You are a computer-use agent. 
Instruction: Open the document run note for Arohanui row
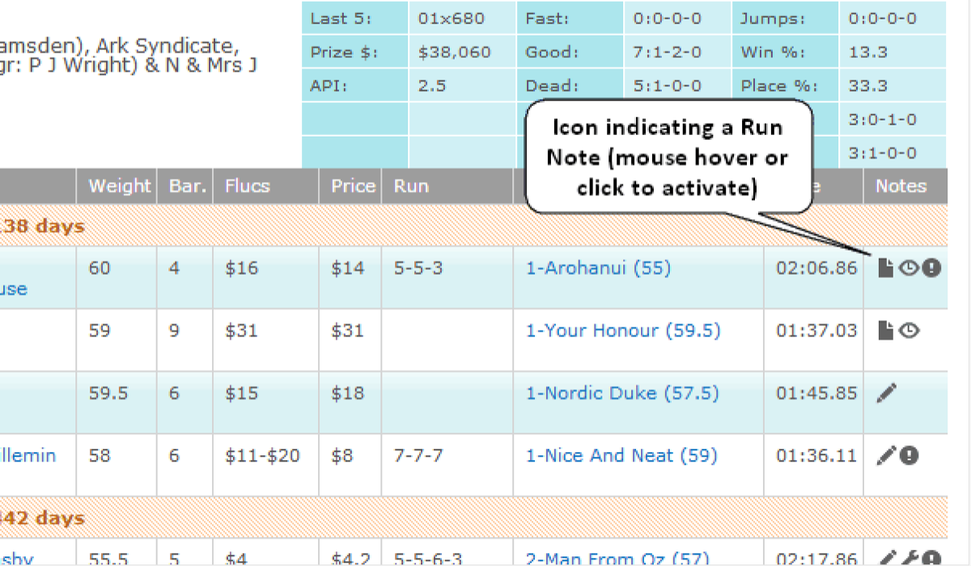click(x=886, y=268)
